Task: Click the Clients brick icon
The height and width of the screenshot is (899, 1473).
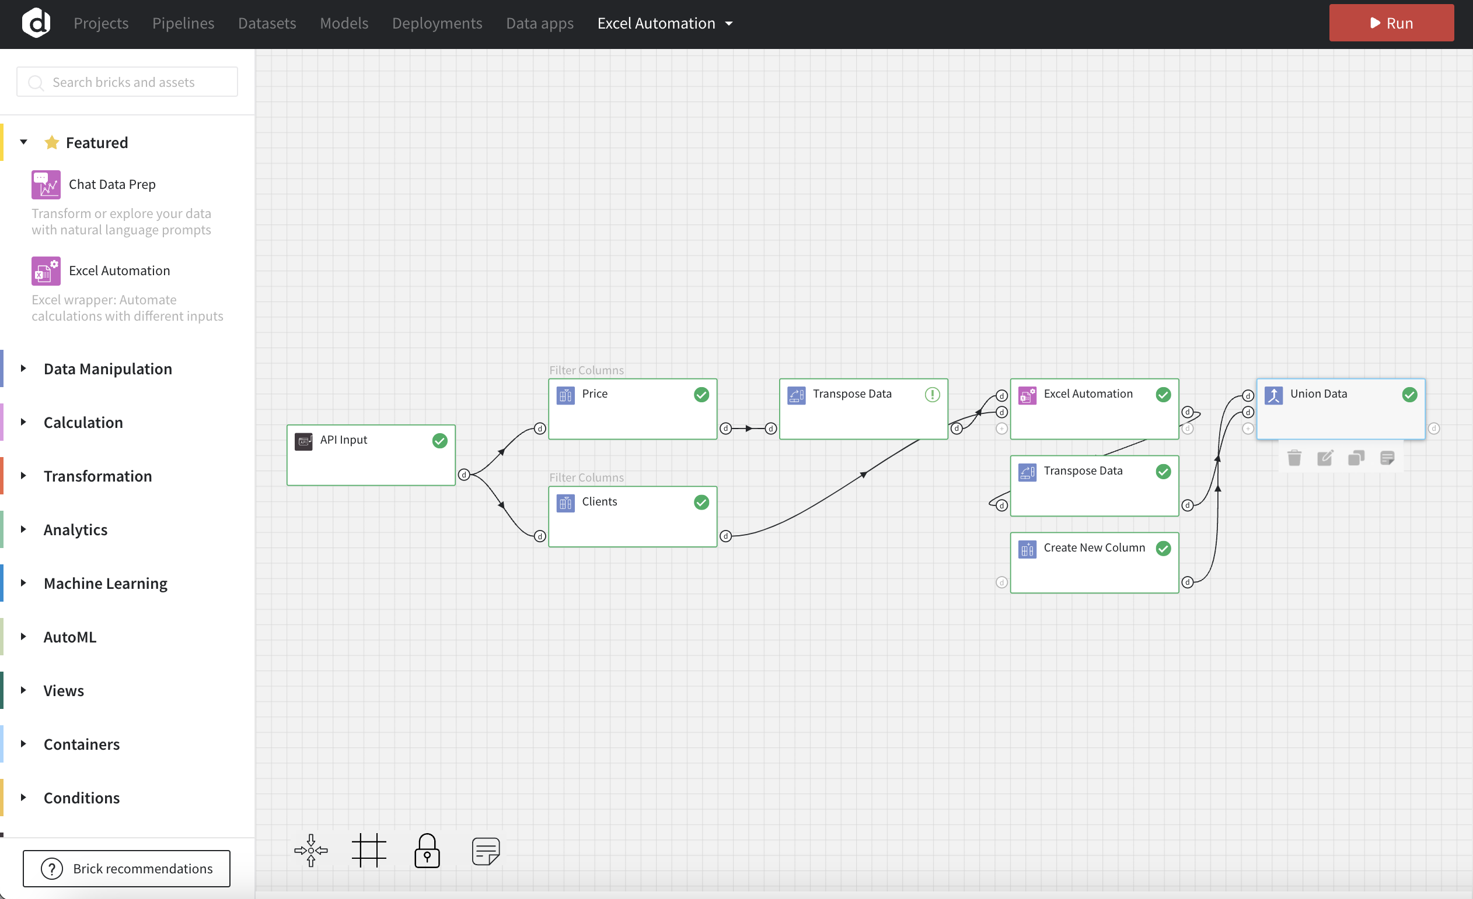Action: click(566, 503)
